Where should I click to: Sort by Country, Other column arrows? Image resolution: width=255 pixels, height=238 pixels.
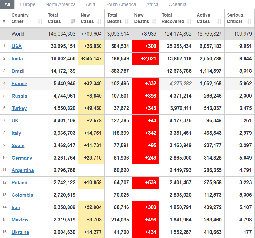tap(40, 21)
